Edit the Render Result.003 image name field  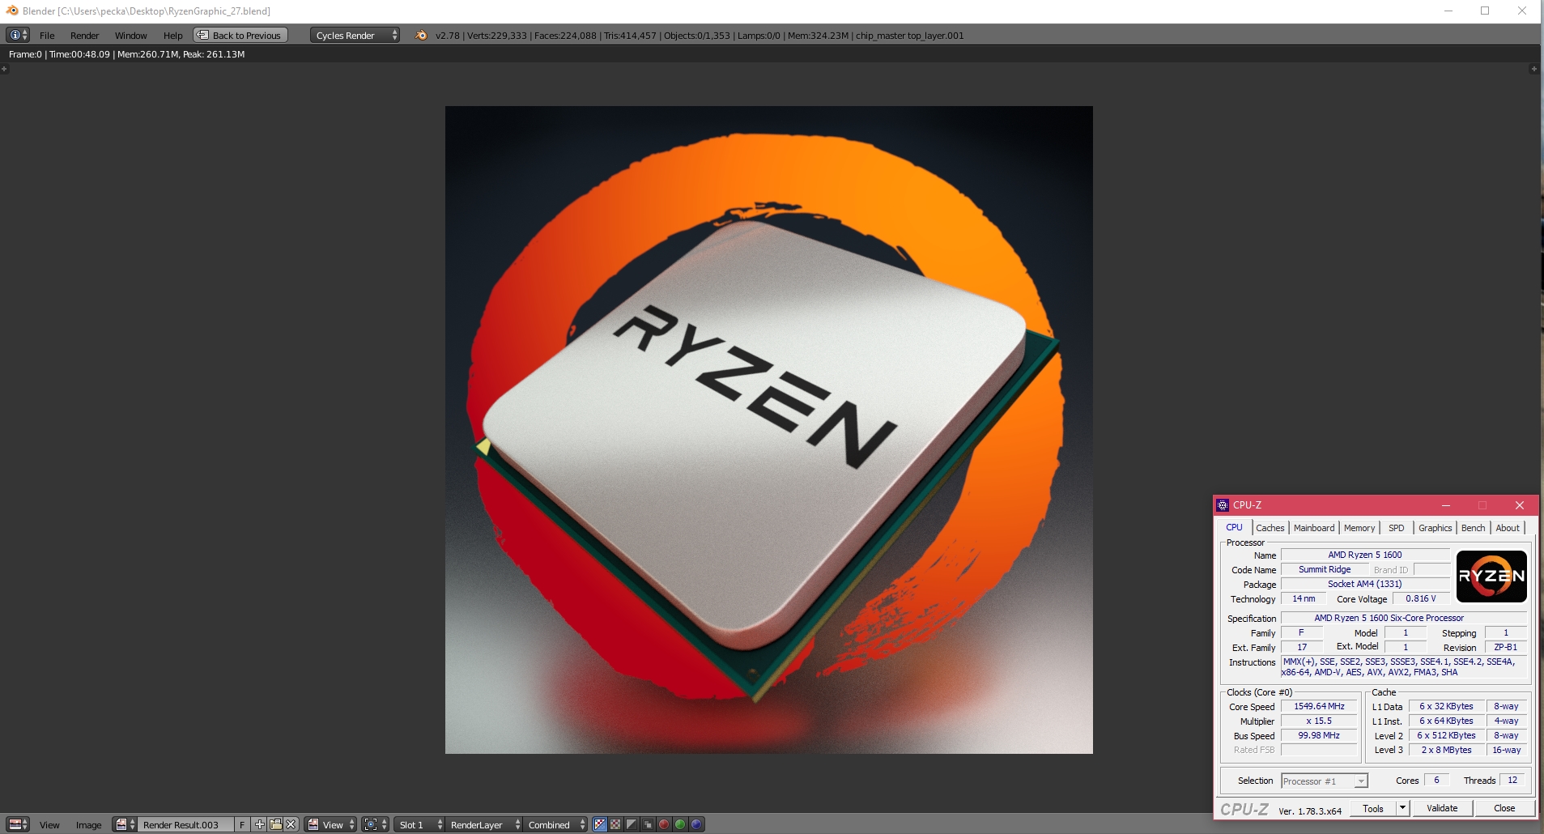tap(185, 824)
